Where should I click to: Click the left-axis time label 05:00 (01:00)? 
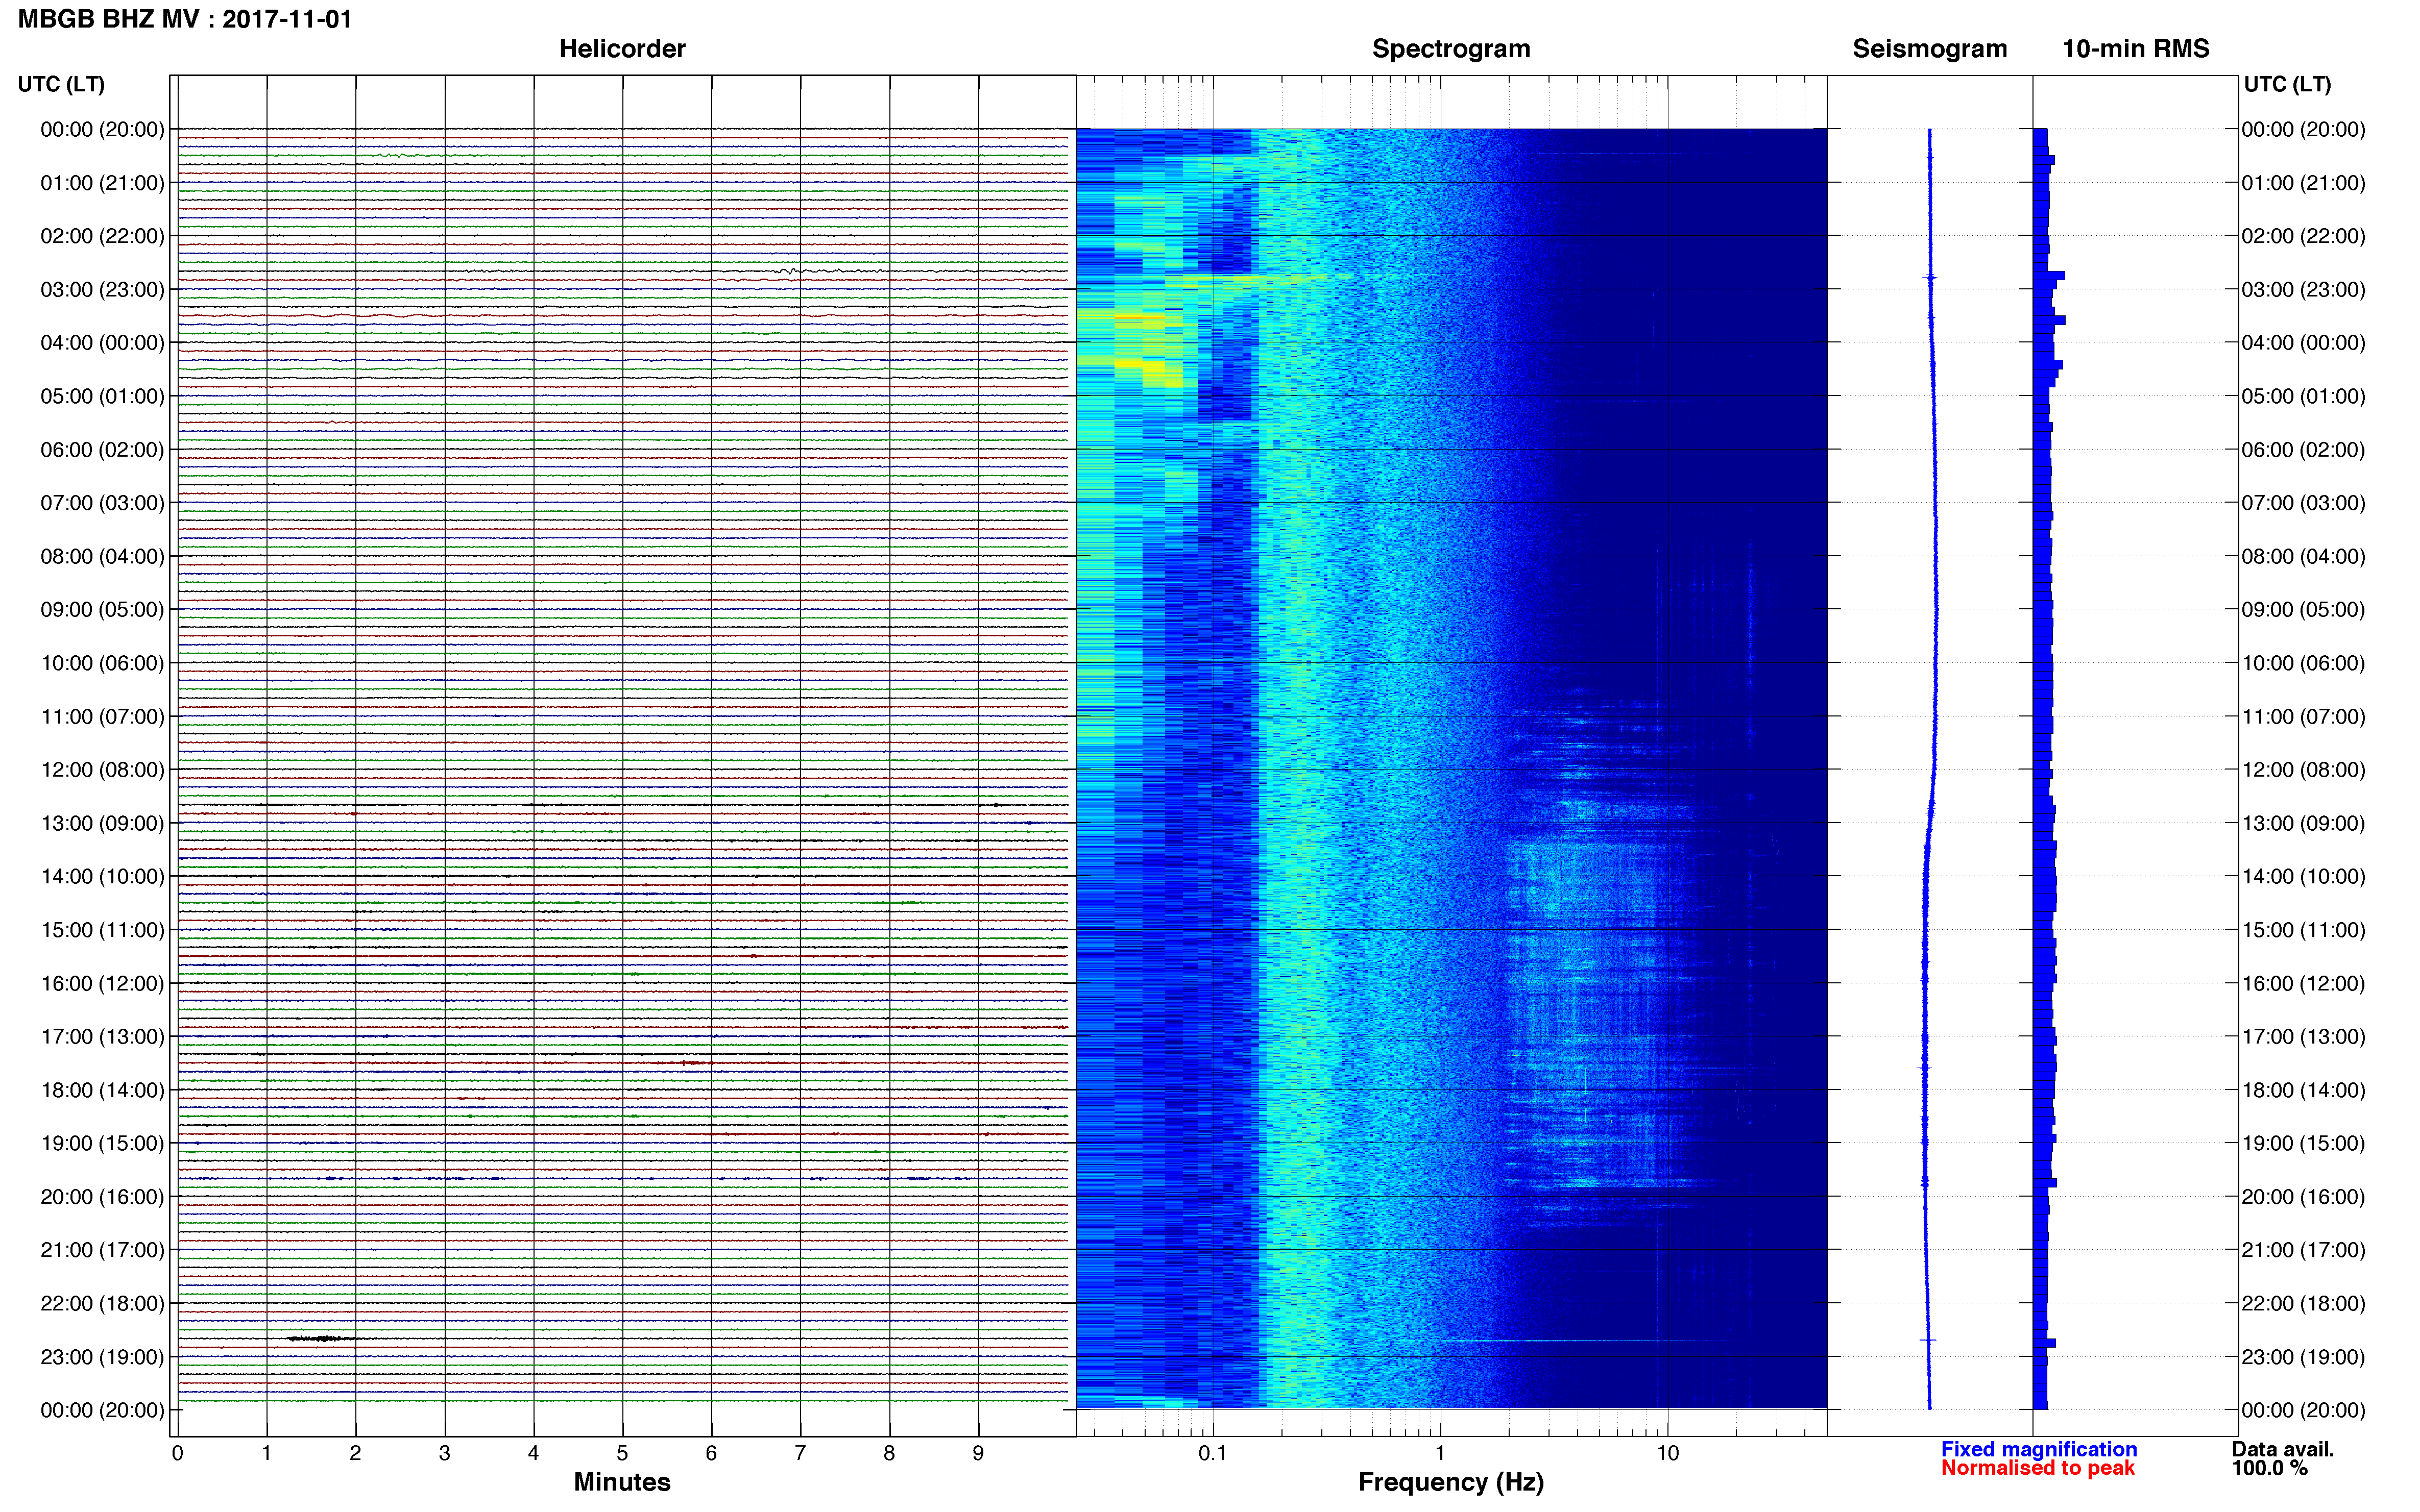102,396
